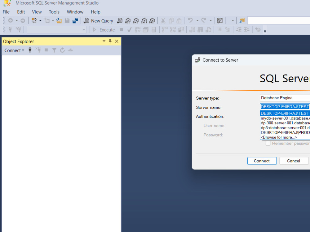Open the View menu
Viewport: 310px width, 232px height.
pyautogui.click(x=37, y=12)
